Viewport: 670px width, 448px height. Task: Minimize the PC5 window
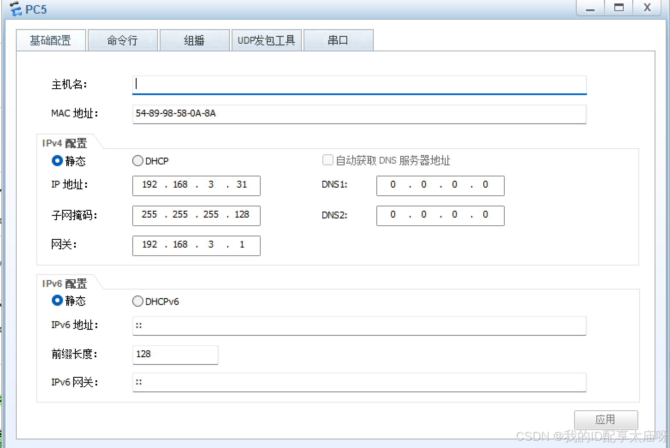pos(590,8)
